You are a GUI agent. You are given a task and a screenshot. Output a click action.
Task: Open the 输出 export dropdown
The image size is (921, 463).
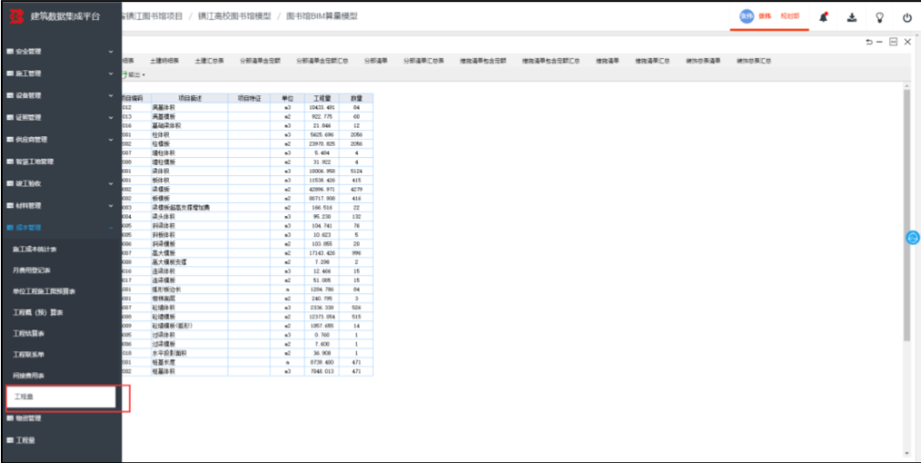(x=136, y=75)
